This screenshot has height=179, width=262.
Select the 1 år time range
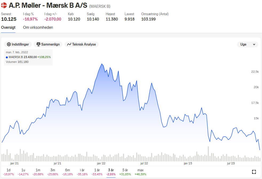(x=97, y=172)
